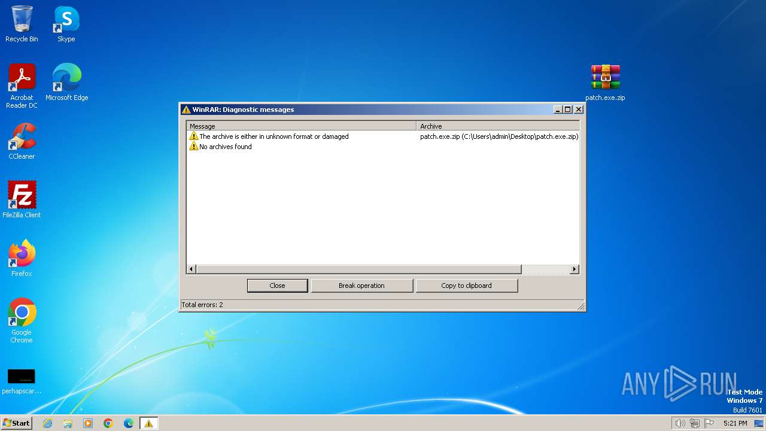Image resolution: width=766 pixels, height=431 pixels.
Task: Open the Skype desktop shortcut
Action: [66, 24]
